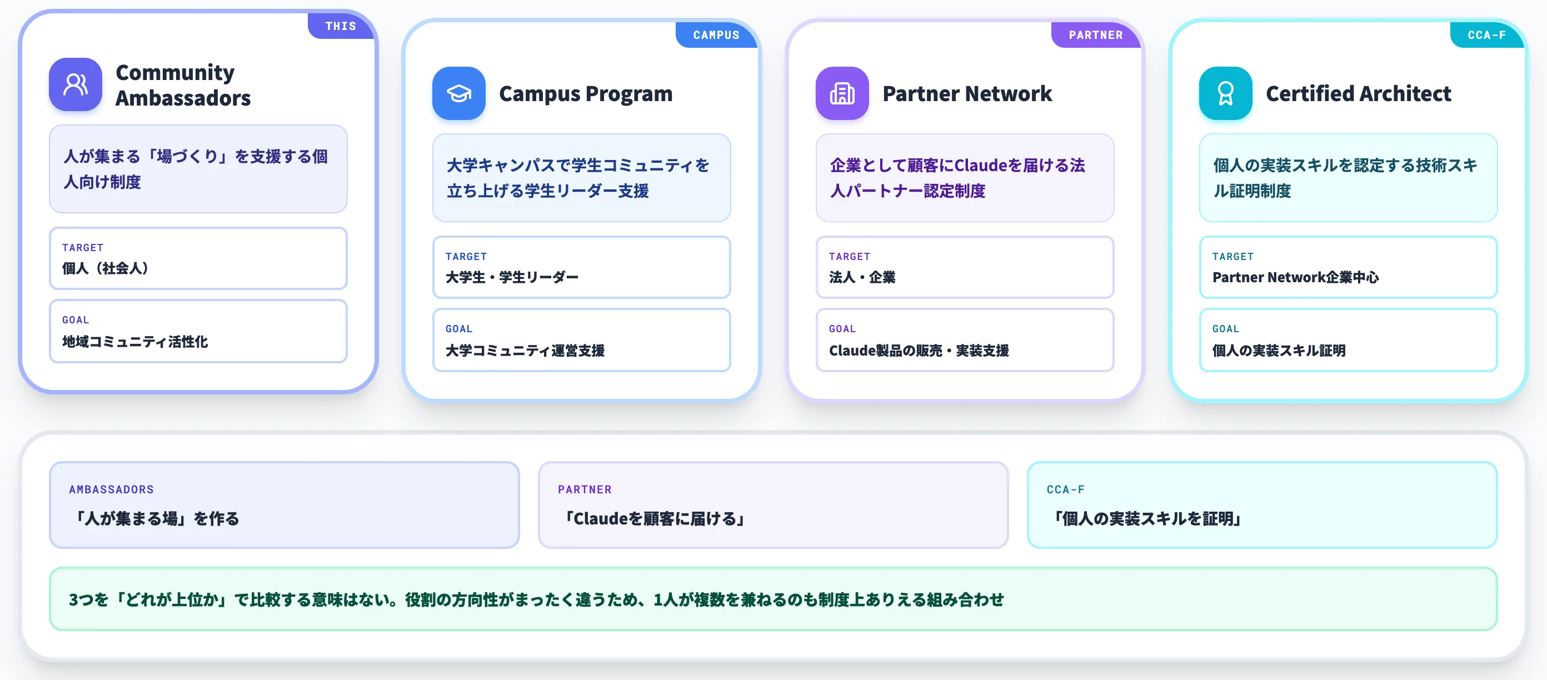Click TARGET label in Community Ambassadors card
This screenshot has width=1547, height=680.
tap(83, 247)
